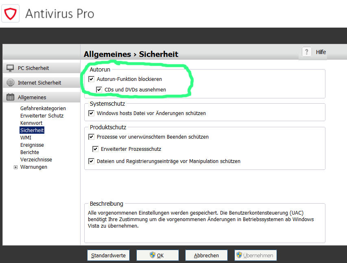
Task: Select Gefahrenkategorien in the tree
Action: coord(43,109)
